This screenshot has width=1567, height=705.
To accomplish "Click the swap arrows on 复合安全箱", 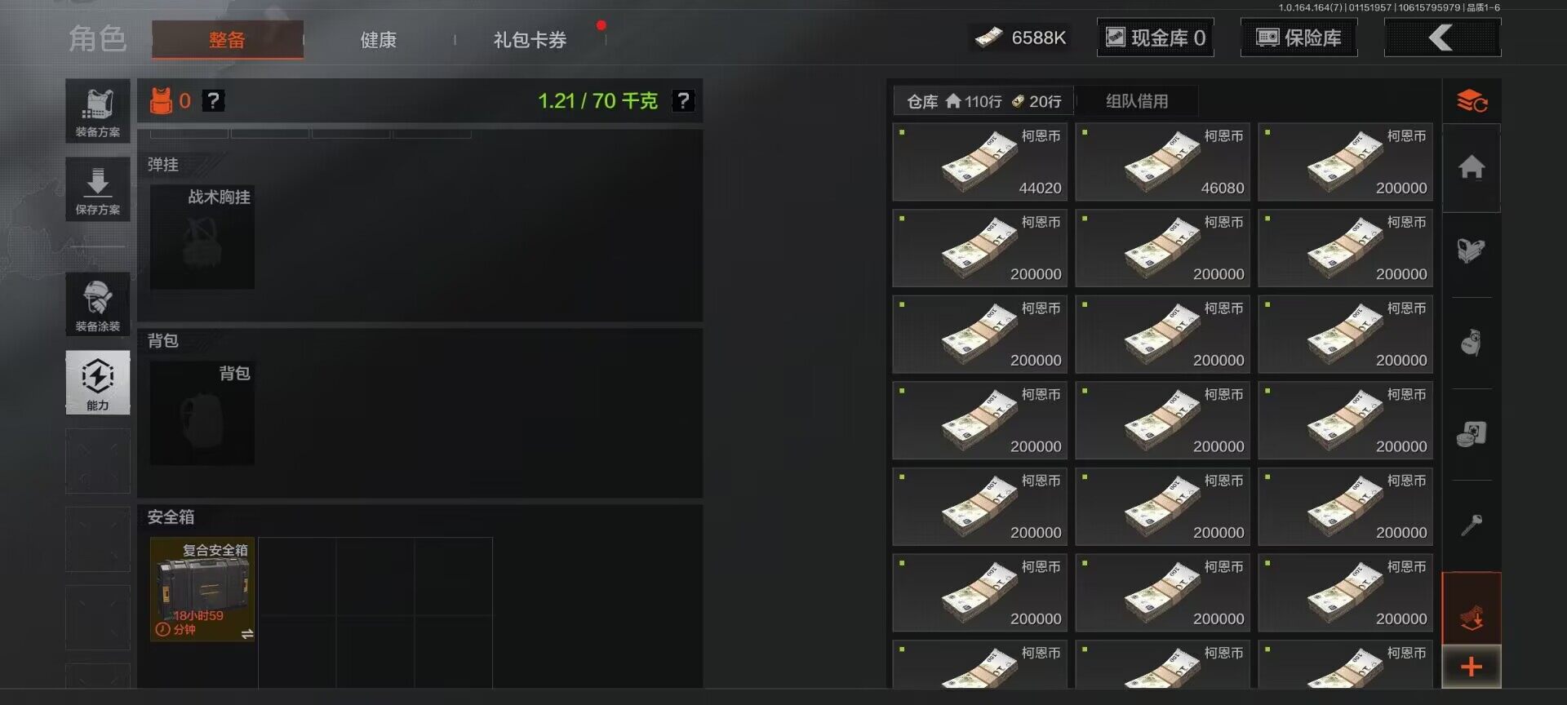I will [x=246, y=634].
